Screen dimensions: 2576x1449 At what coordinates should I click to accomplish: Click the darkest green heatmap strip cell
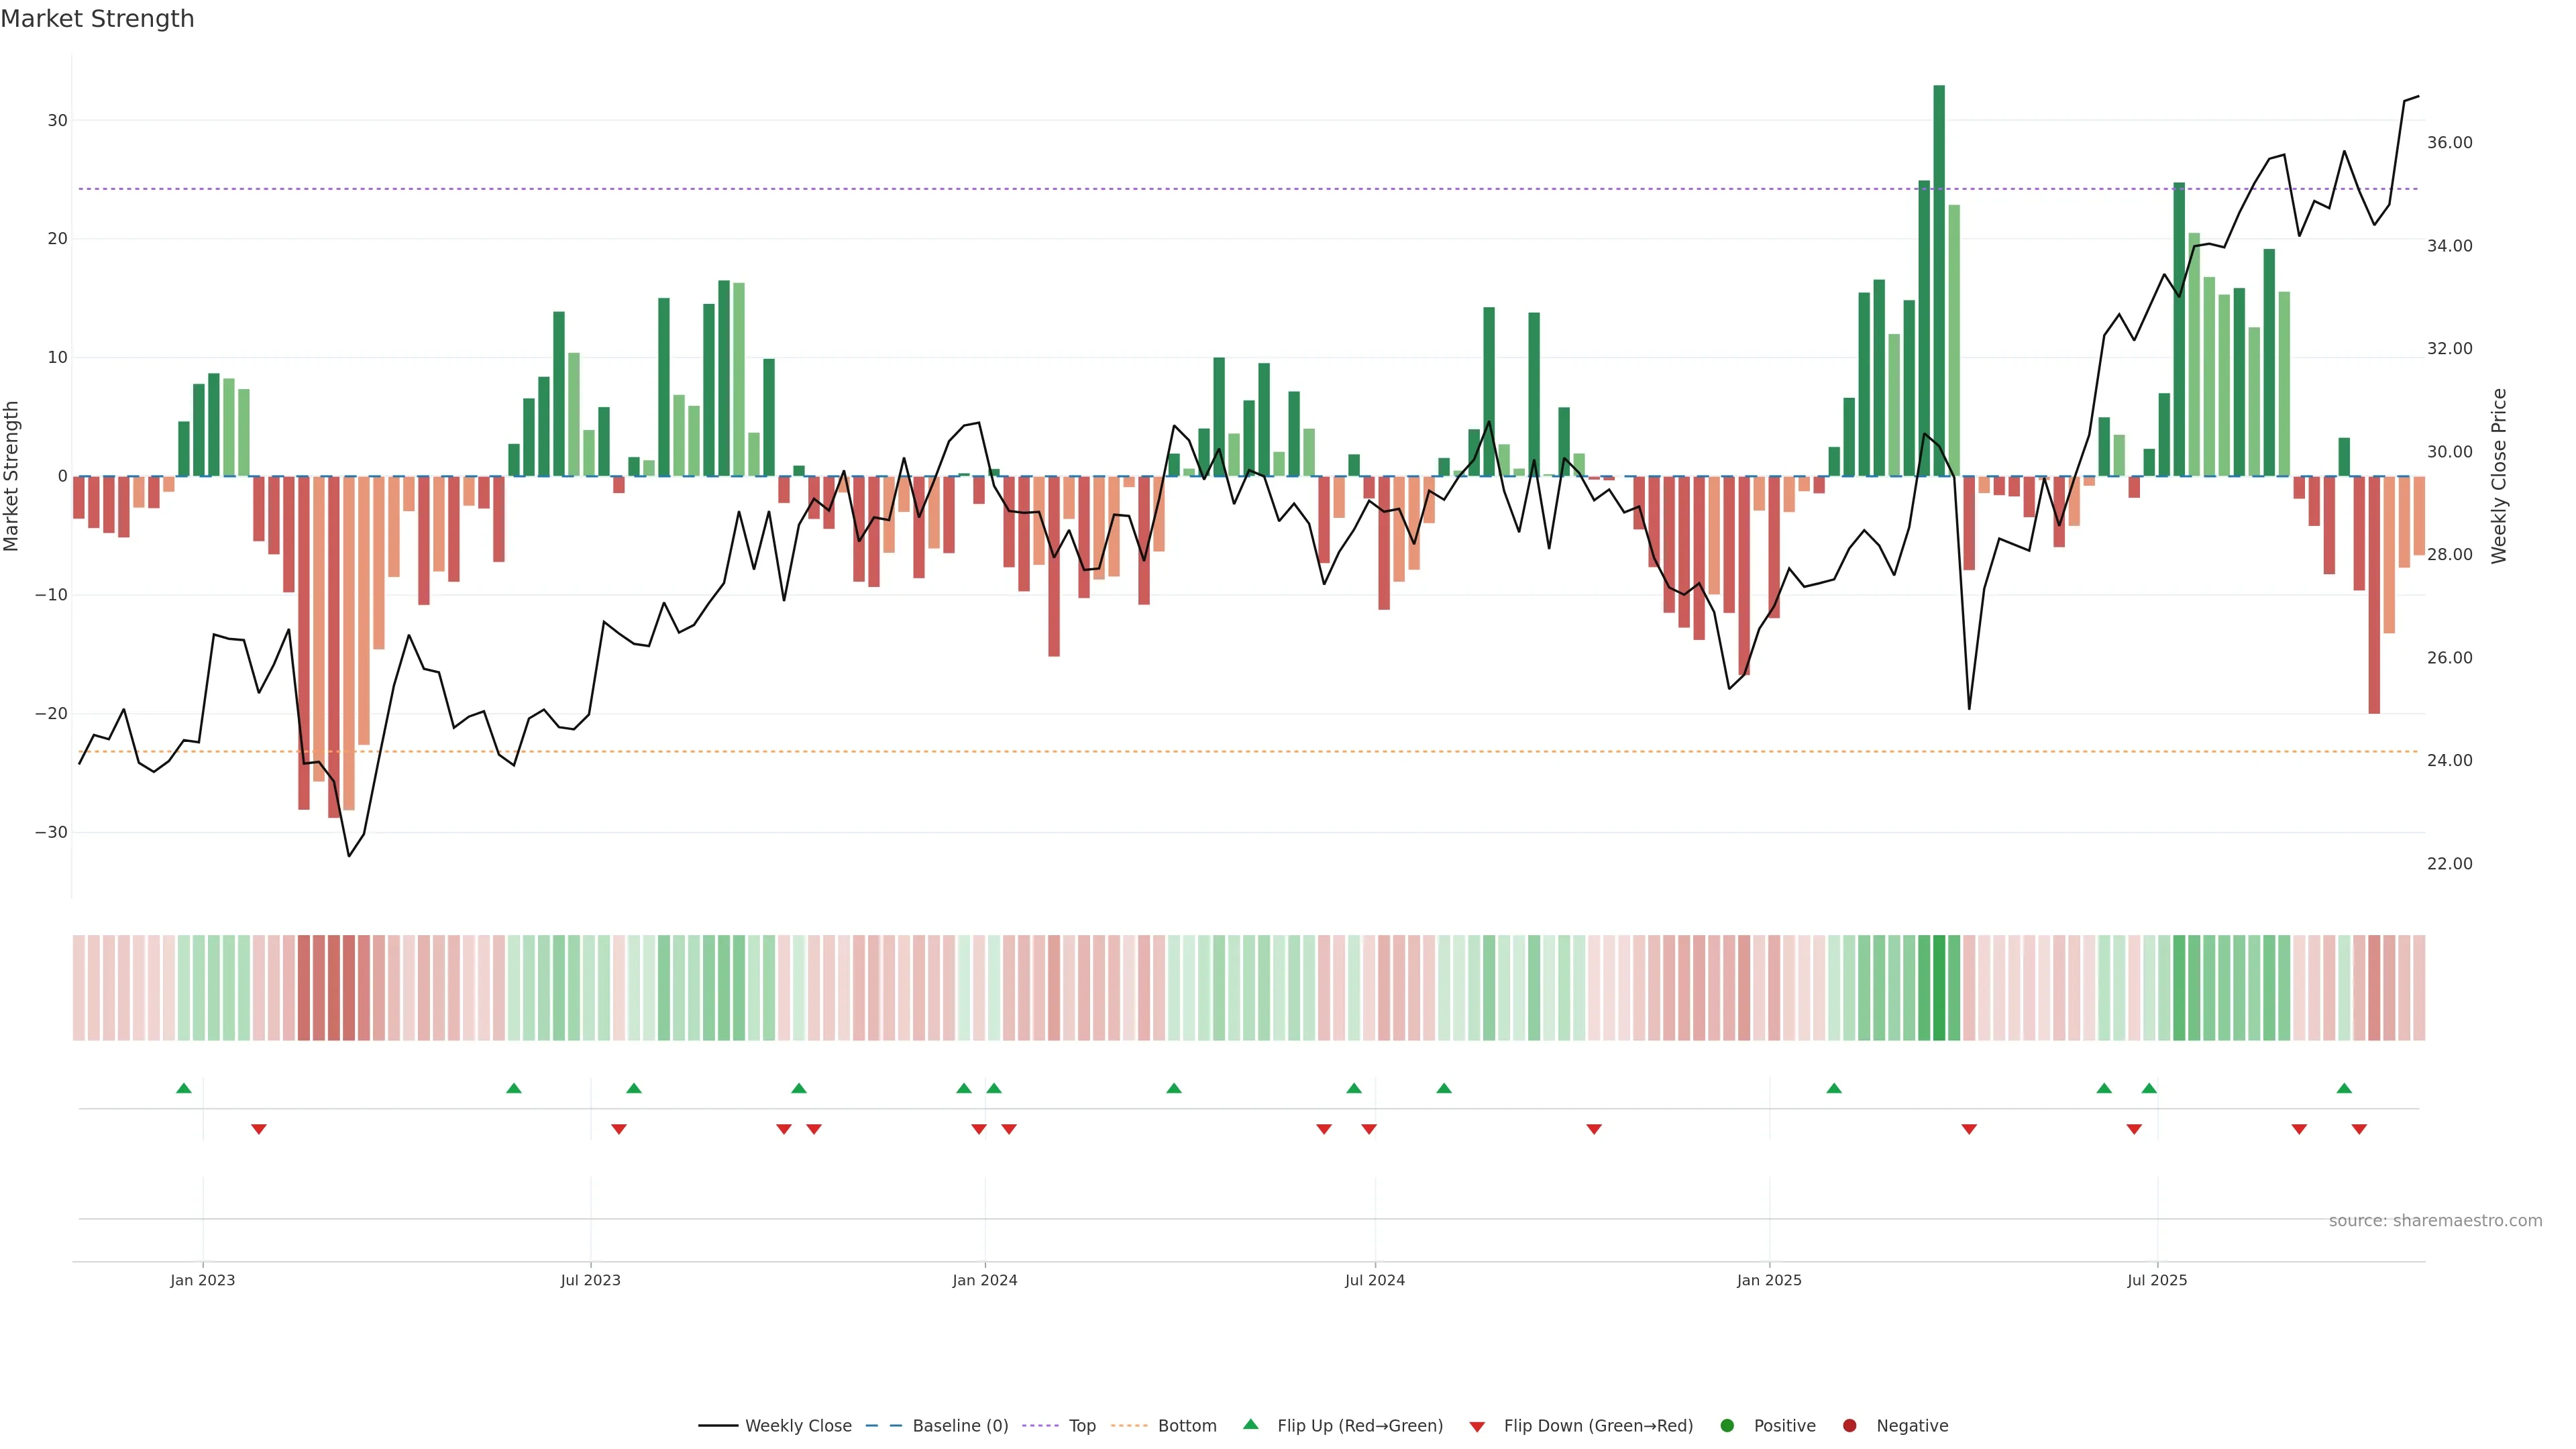pos(1939,988)
